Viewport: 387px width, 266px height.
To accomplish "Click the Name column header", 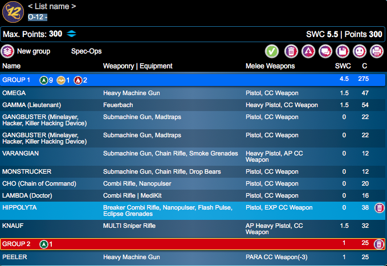I will coord(11,66).
